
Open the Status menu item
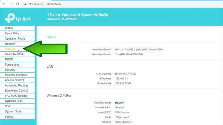[17, 28]
